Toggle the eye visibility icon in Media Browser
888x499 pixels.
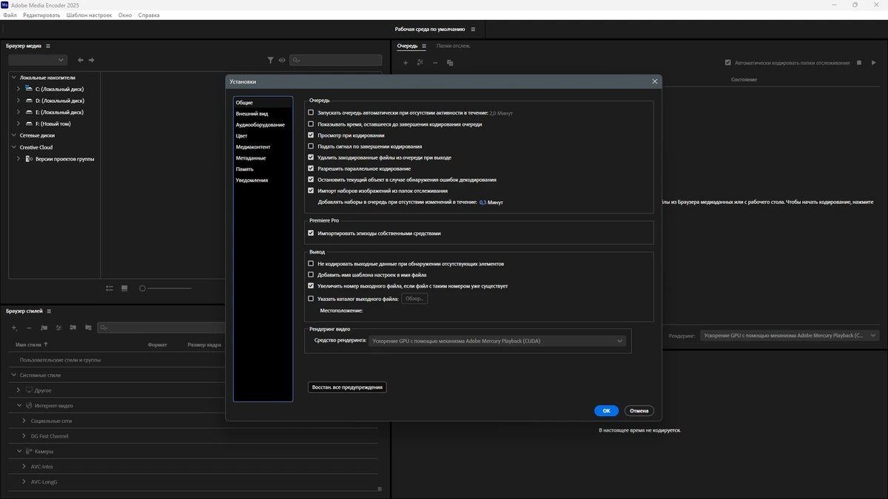(282, 60)
